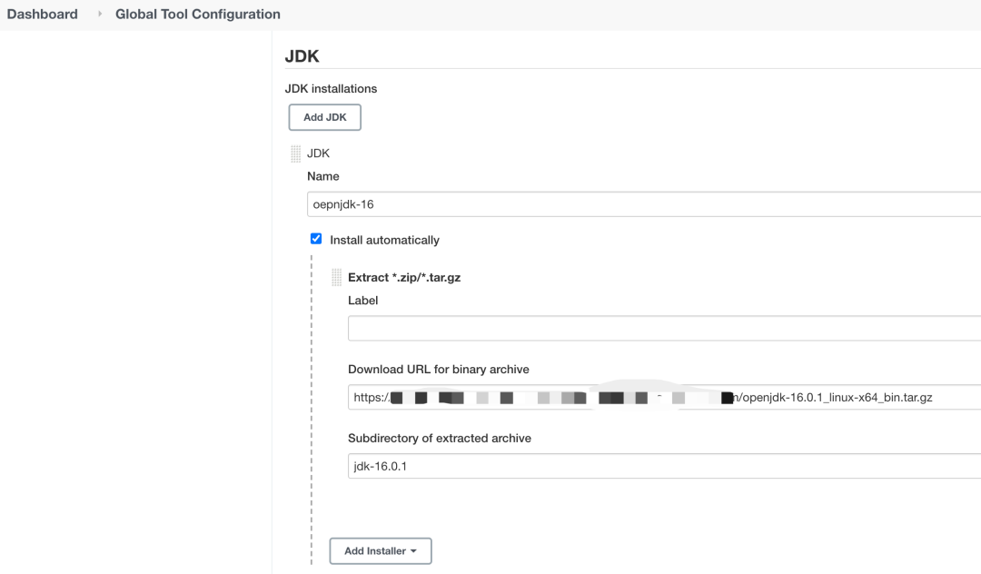Viewport: 981px width, 574px height.
Task: Click the JDK installations label
Action: tap(331, 89)
